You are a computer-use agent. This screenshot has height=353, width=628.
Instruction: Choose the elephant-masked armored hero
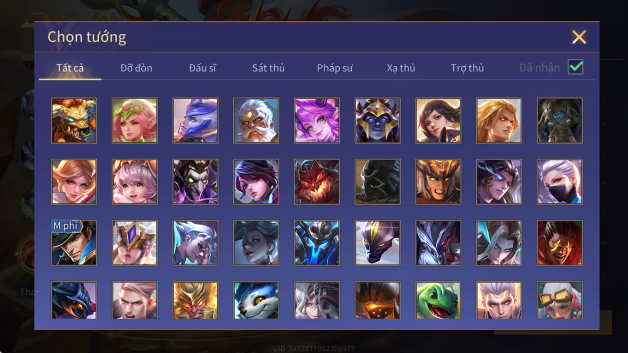pos(560,121)
